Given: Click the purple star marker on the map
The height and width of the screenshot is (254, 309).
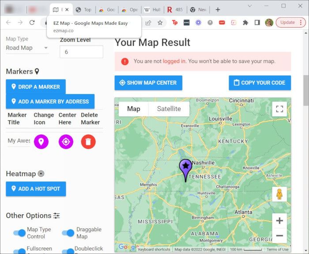Looking at the screenshot, I should [185, 171].
